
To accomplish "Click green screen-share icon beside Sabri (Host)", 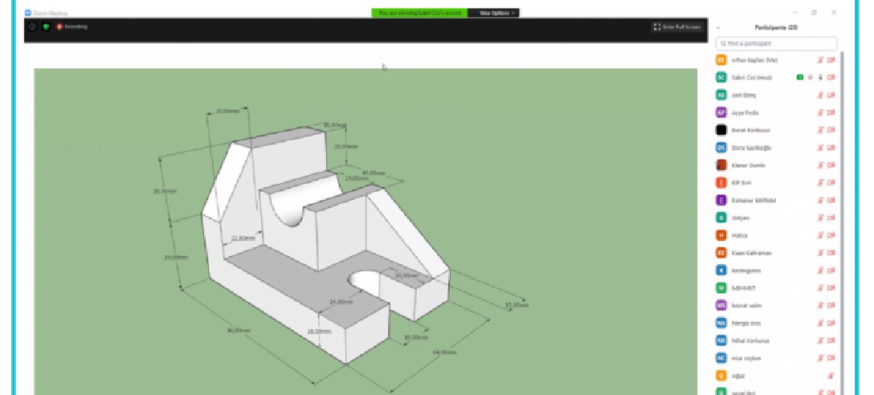I will [800, 77].
